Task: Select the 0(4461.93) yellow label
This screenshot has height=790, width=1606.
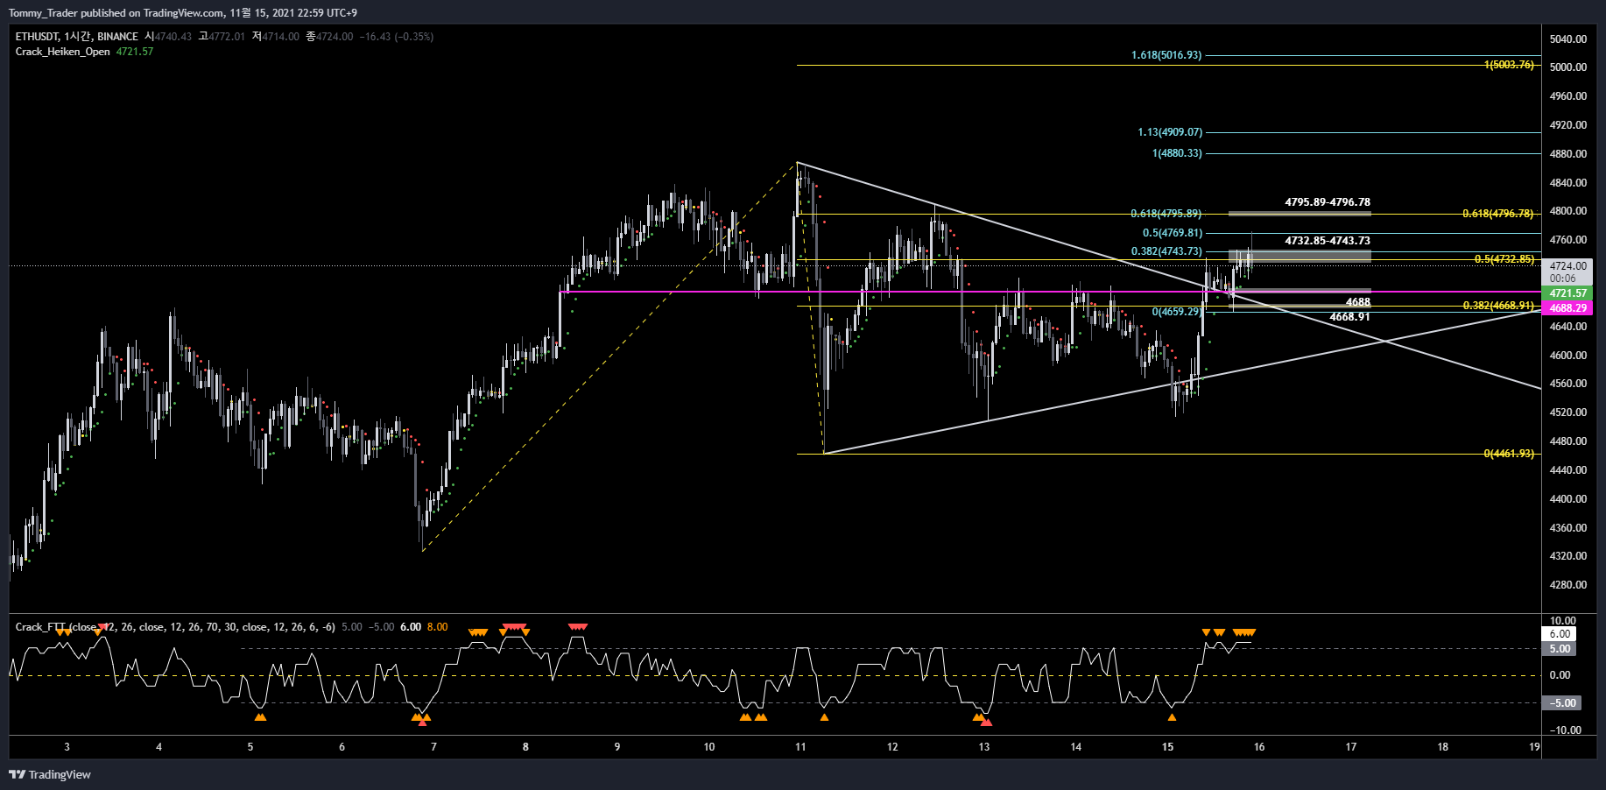Action: coord(1509,454)
